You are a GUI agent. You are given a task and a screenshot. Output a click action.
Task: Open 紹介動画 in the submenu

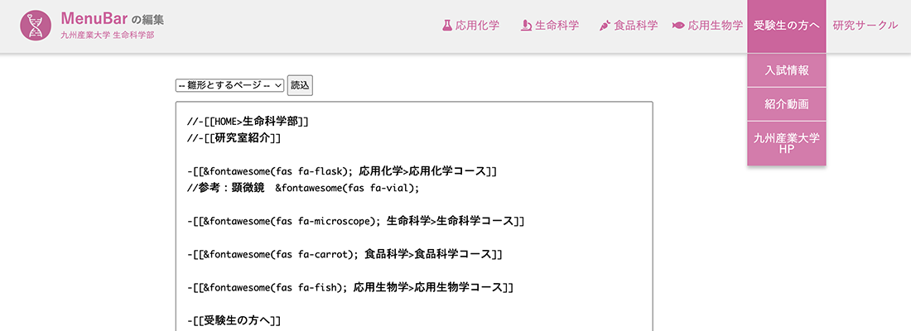[787, 104]
